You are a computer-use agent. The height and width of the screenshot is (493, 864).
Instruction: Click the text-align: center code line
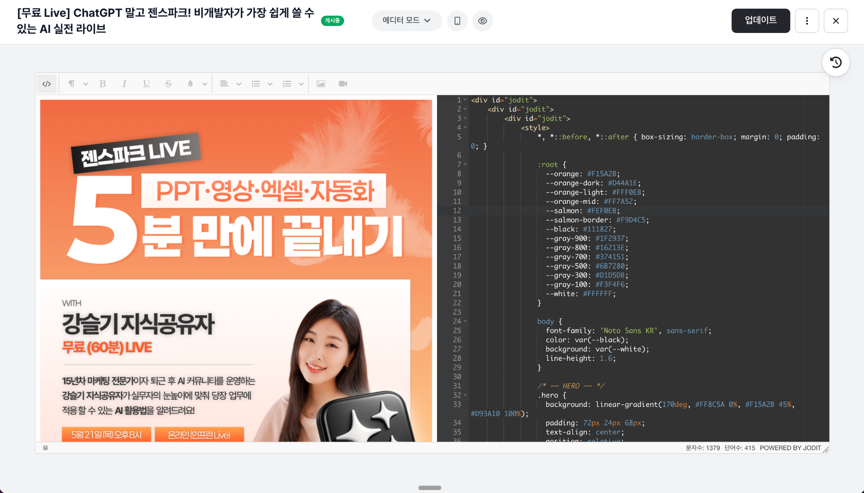tap(585, 432)
